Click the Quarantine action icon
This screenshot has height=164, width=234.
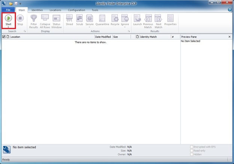(x=102, y=18)
